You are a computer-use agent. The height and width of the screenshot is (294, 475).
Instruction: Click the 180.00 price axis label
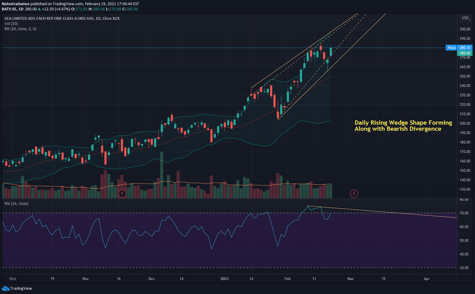pyautogui.click(x=465, y=143)
